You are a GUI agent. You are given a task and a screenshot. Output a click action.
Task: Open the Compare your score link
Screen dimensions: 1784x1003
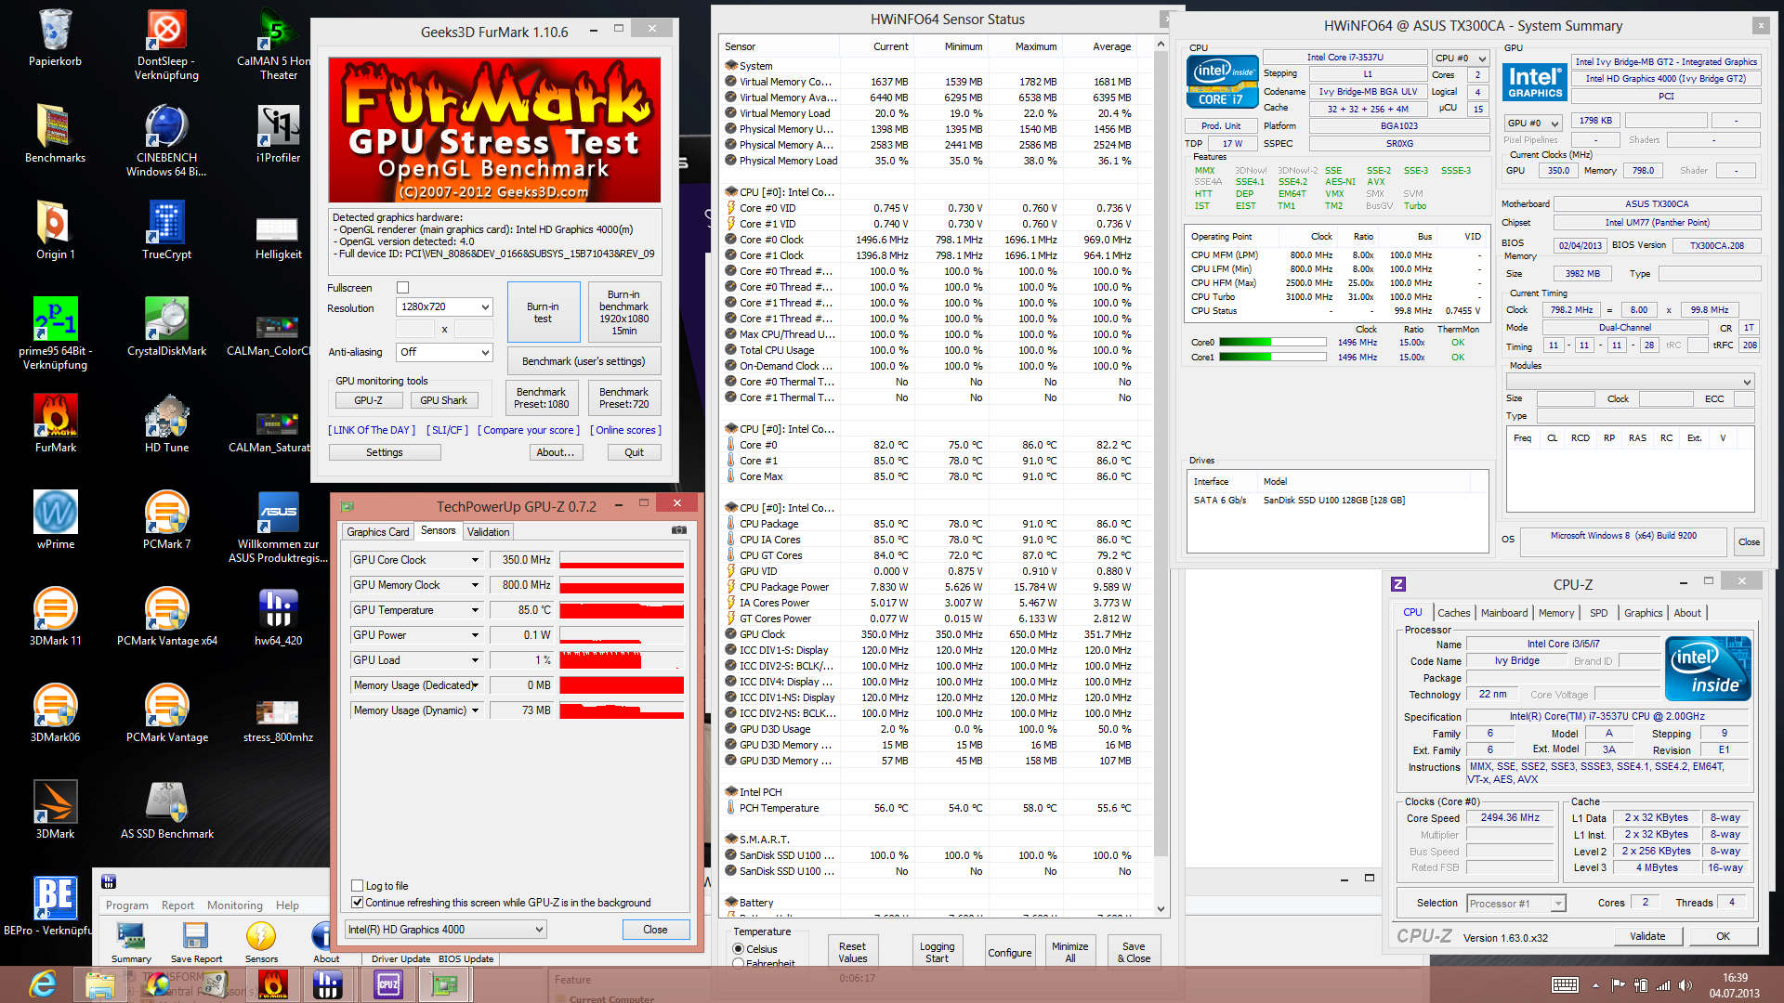click(x=529, y=430)
